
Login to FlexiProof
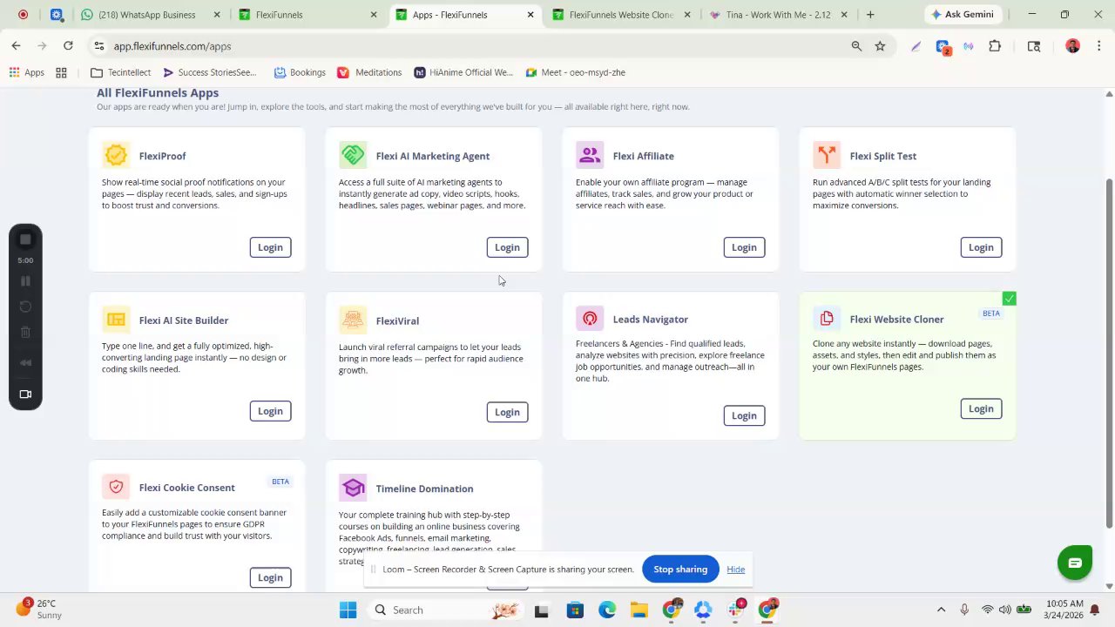point(270,247)
